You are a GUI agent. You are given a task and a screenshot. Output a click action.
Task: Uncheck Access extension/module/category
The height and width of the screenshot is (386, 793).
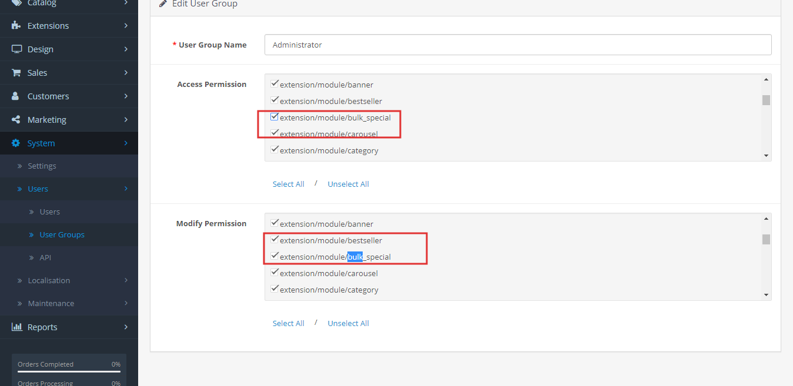tap(275, 149)
